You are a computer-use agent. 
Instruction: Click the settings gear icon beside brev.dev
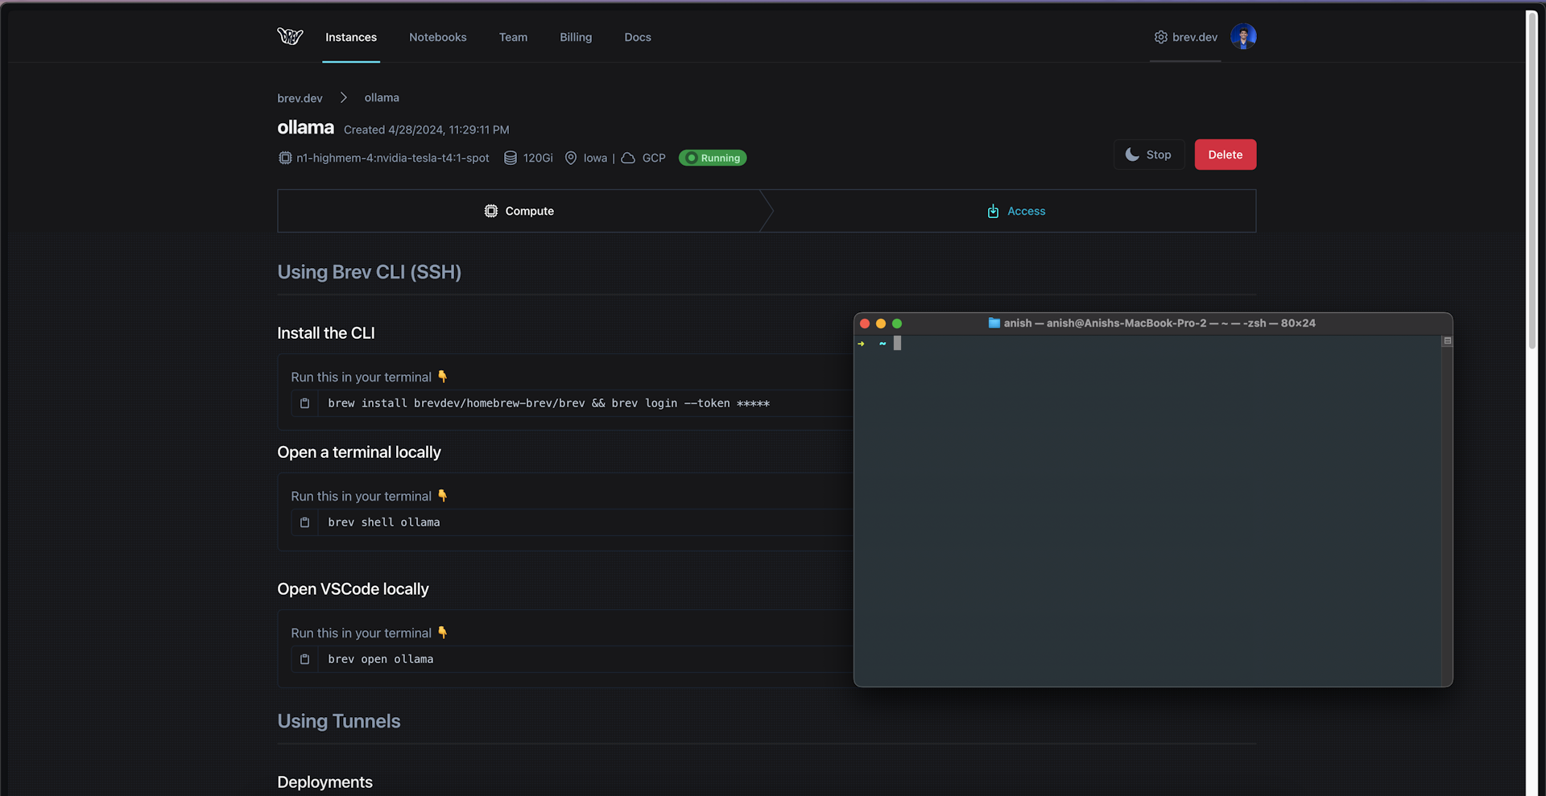coord(1160,37)
